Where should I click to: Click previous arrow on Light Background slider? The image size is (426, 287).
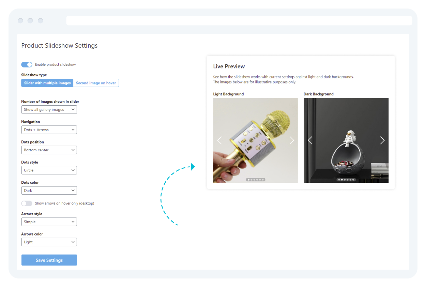219,140
